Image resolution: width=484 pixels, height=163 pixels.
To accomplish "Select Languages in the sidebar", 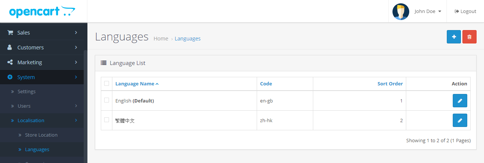I will point(42,149).
